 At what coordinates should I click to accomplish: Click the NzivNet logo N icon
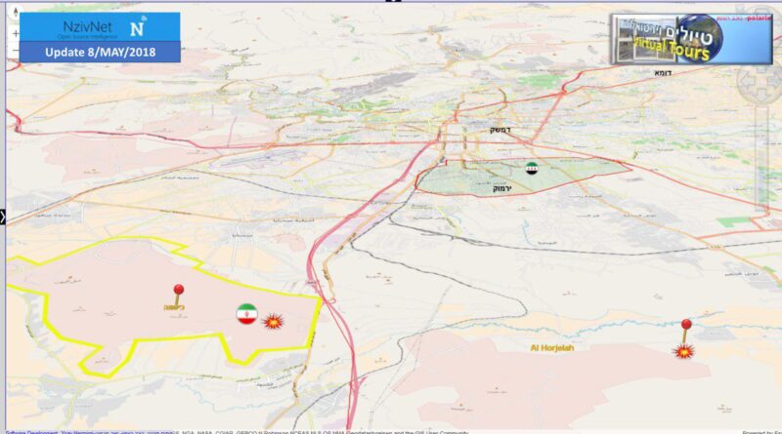138,25
